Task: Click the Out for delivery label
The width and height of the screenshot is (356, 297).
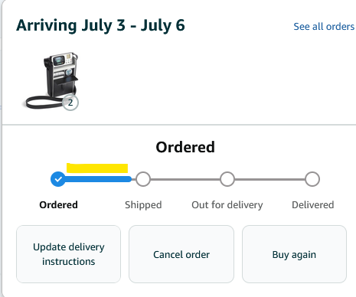Action: pos(227,205)
